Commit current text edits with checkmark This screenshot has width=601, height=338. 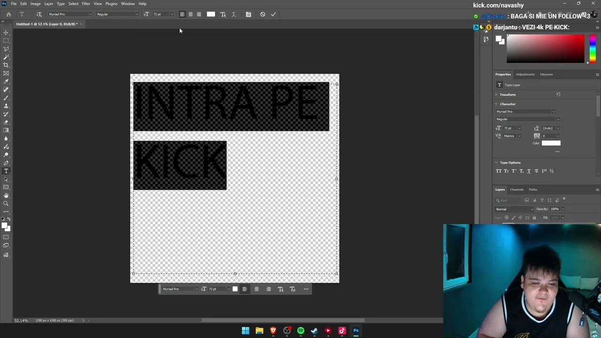tap(273, 14)
